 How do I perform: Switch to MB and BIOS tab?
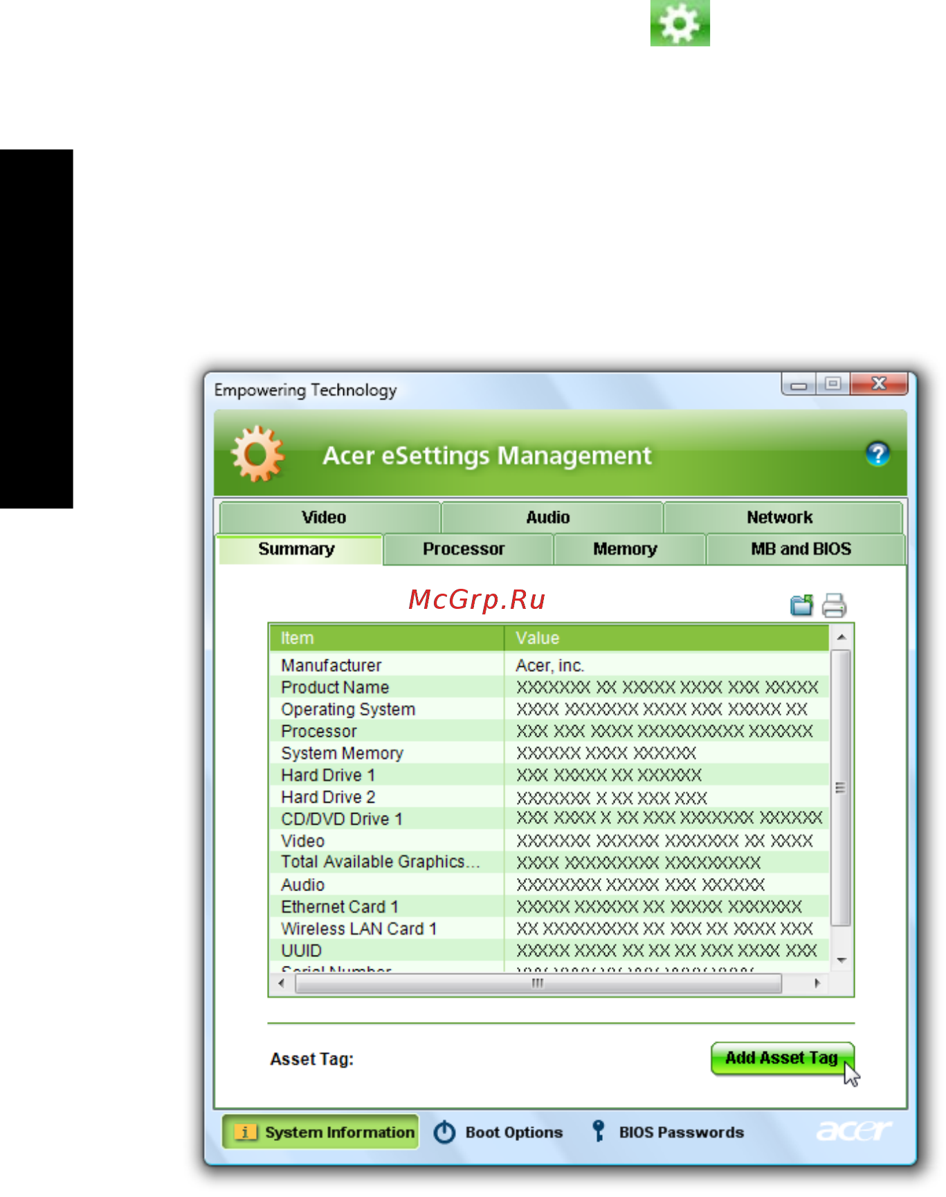tap(805, 549)
